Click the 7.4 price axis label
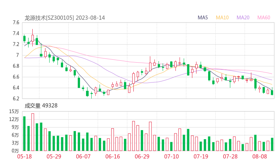 [16, 33]
